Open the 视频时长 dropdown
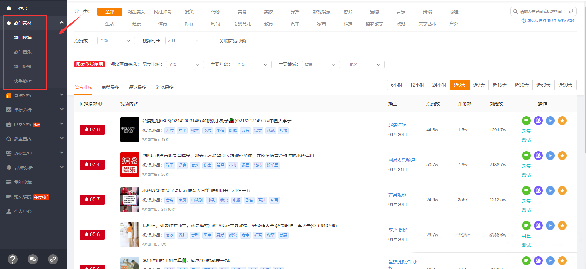This screenshot has height=269, width=586. (184, 41)
